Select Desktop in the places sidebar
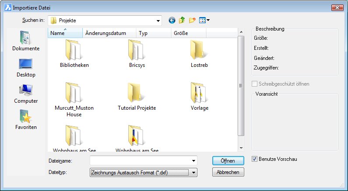This screenshot has width=348, height=191. click(x=25, y=67)
